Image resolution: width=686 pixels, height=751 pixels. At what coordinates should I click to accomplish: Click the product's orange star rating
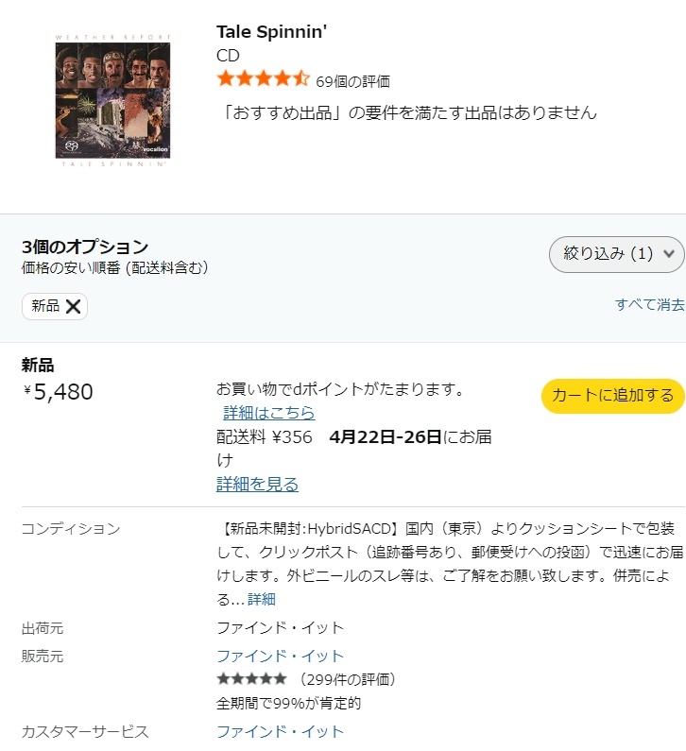263,79
